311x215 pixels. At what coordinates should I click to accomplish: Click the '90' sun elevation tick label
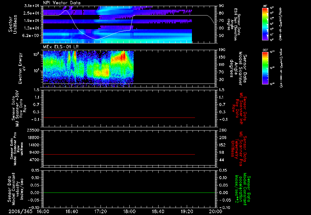click(x=221, y=6)
